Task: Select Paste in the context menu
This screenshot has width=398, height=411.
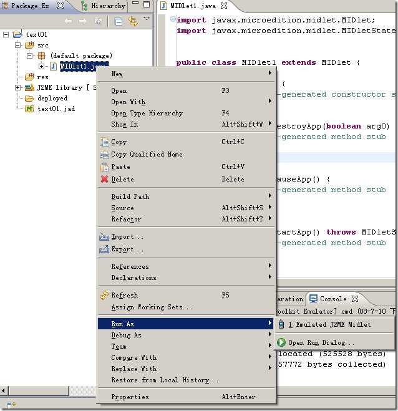Action: coord(120,167)
